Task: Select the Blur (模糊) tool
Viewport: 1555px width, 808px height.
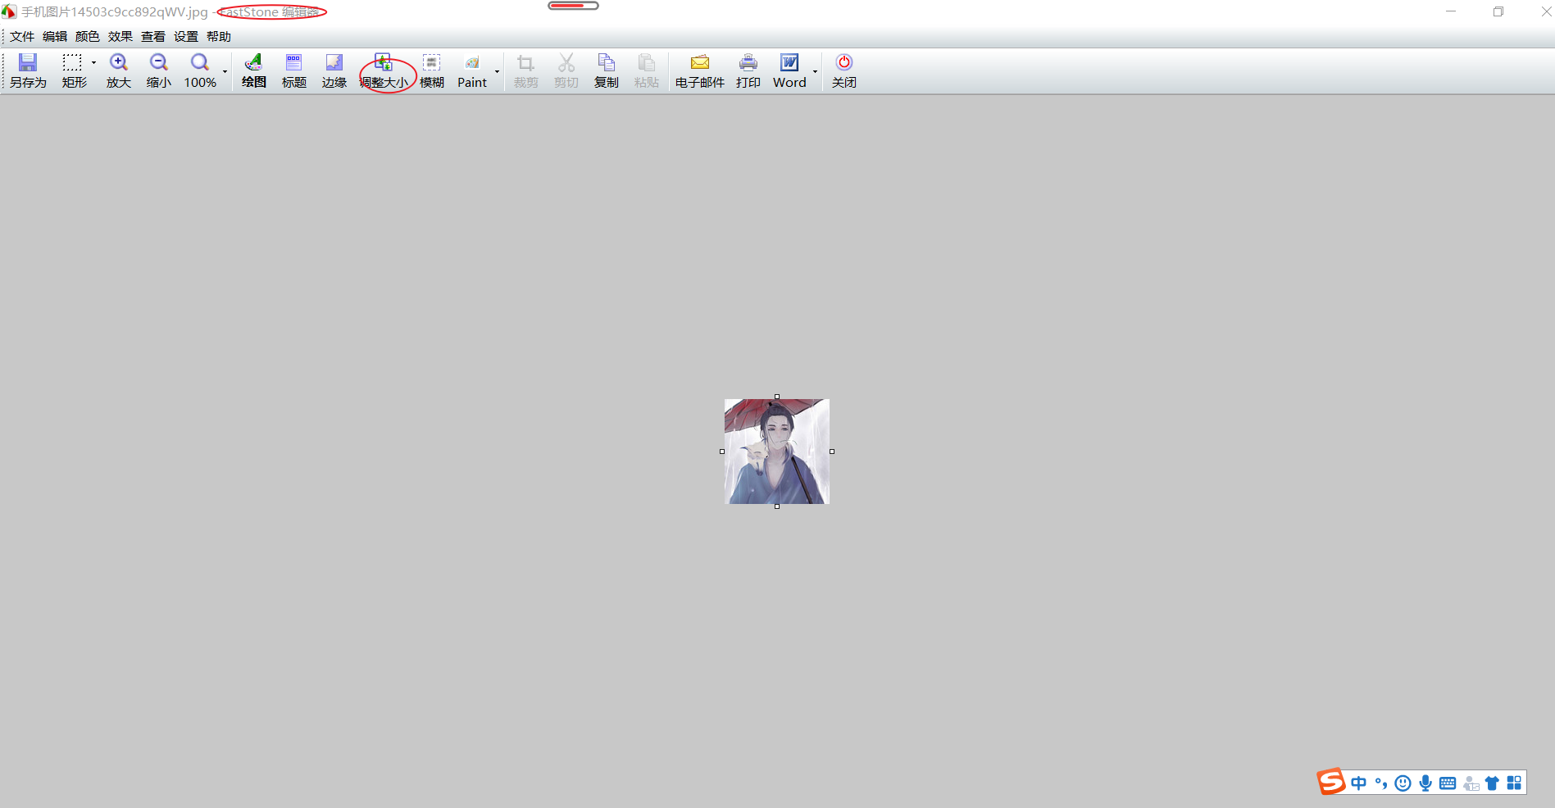Action: pyautogui.click(x=432, y=70)
